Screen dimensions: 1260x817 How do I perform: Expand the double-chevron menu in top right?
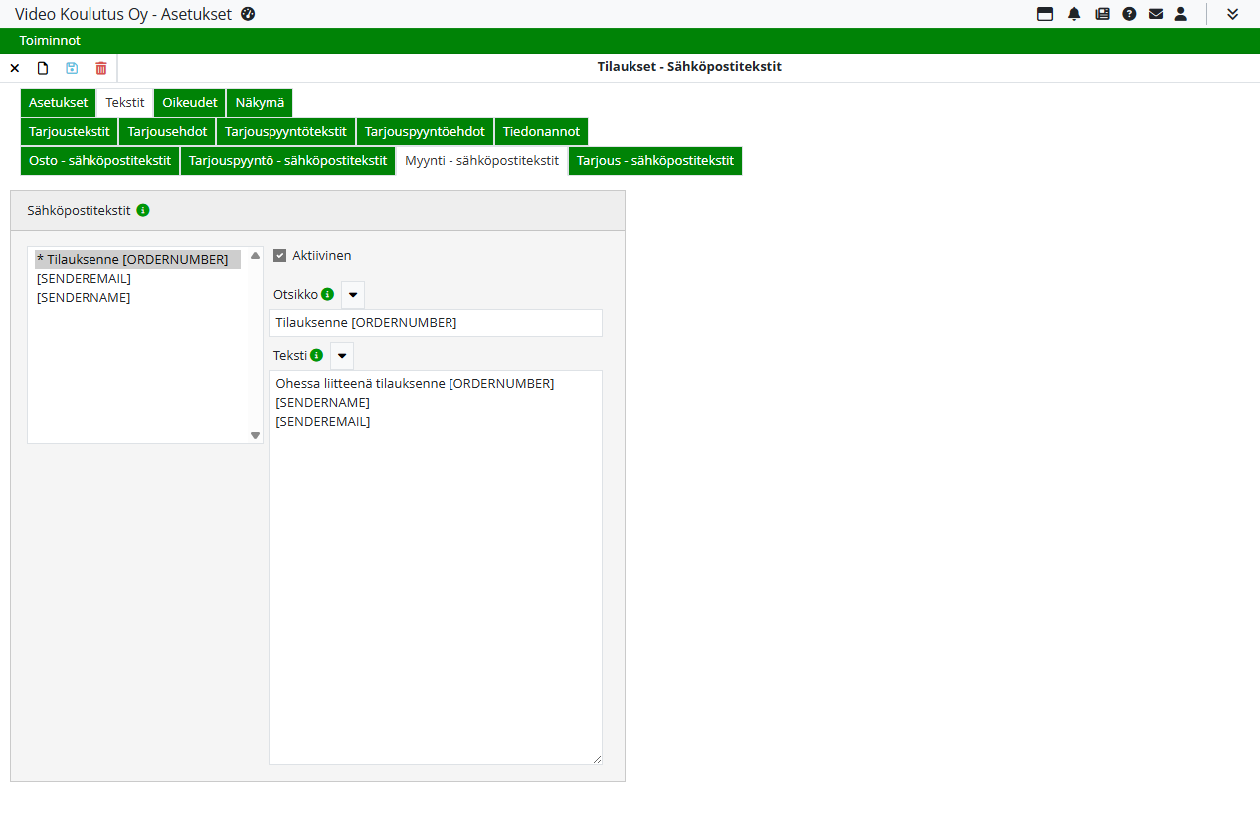coord(1233,14)
